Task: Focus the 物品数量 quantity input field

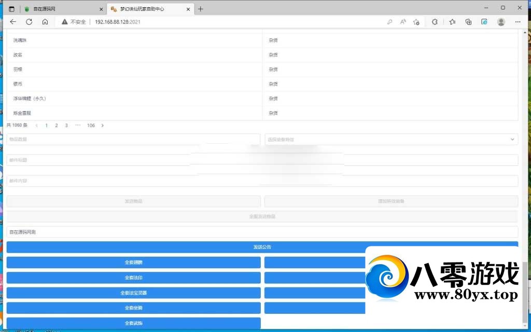Action: 133,139
